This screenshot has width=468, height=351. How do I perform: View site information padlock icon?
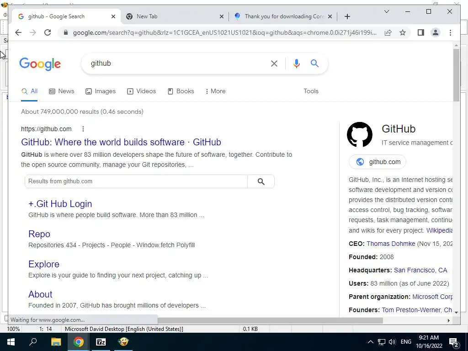[x=66, y=32]
